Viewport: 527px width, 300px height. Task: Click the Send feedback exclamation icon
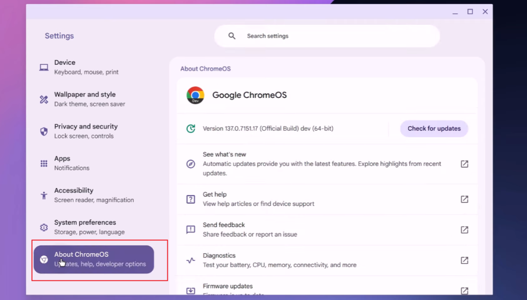click(x=190, y=230)
